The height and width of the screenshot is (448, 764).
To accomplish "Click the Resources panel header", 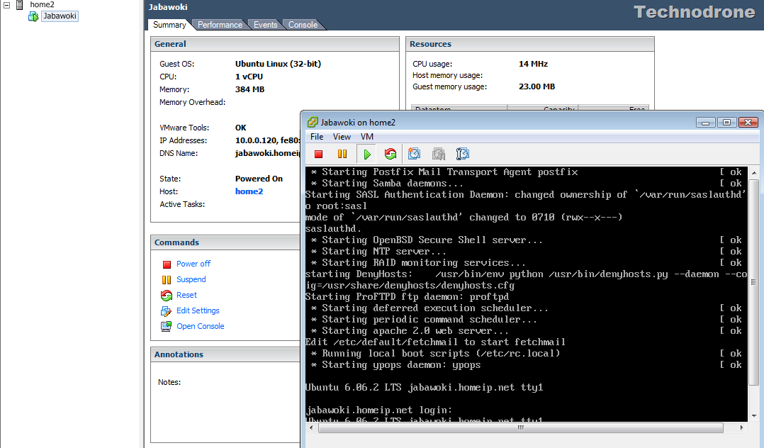I will 529,44.
